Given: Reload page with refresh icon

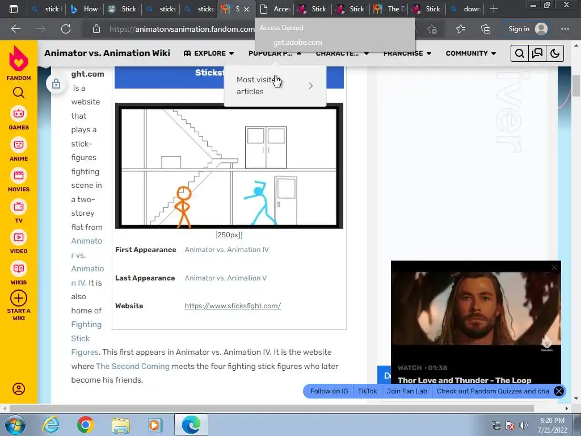Looking at the screenshot, I should [66, 29].
